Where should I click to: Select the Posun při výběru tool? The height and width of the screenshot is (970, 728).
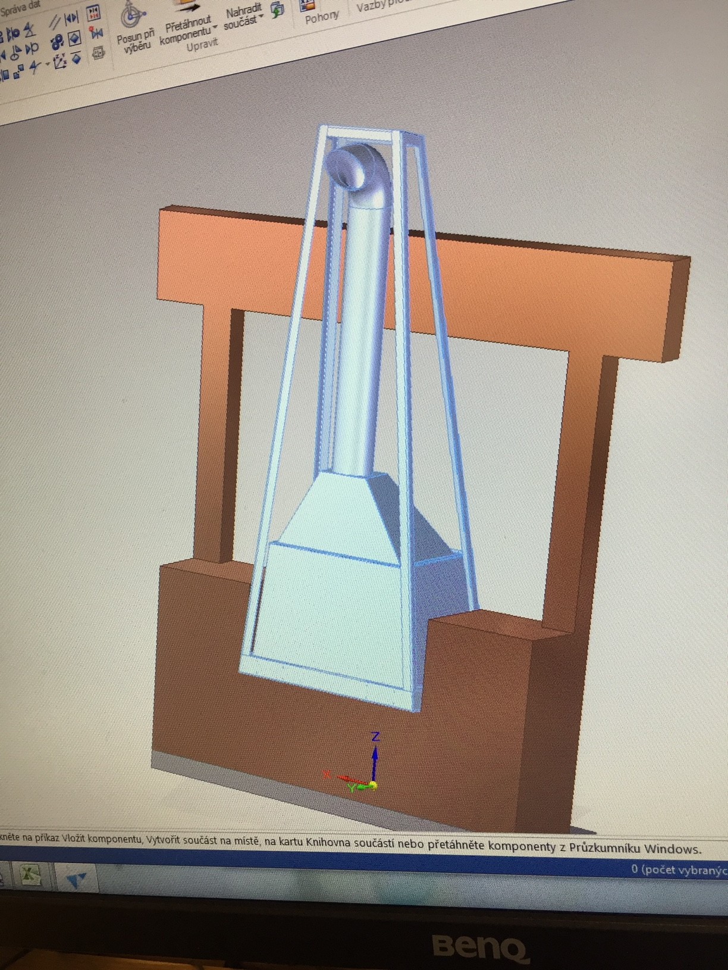tap(134, 28)
